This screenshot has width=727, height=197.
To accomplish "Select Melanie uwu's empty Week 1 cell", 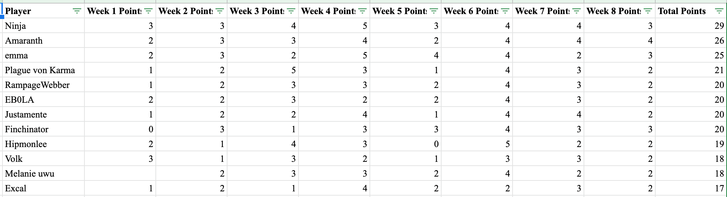I will pos(120,173).
